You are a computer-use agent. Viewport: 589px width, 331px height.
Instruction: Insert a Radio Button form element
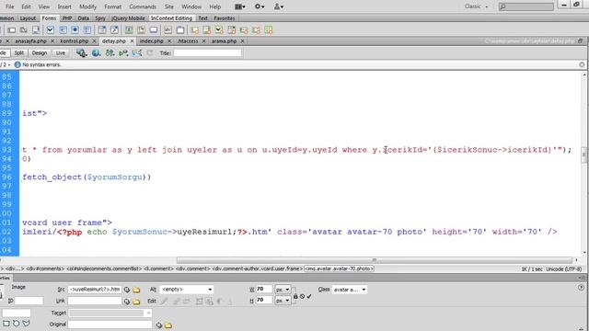pos(75,30)
